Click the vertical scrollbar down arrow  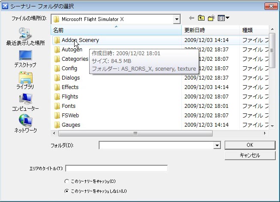(x=272, y=126)
